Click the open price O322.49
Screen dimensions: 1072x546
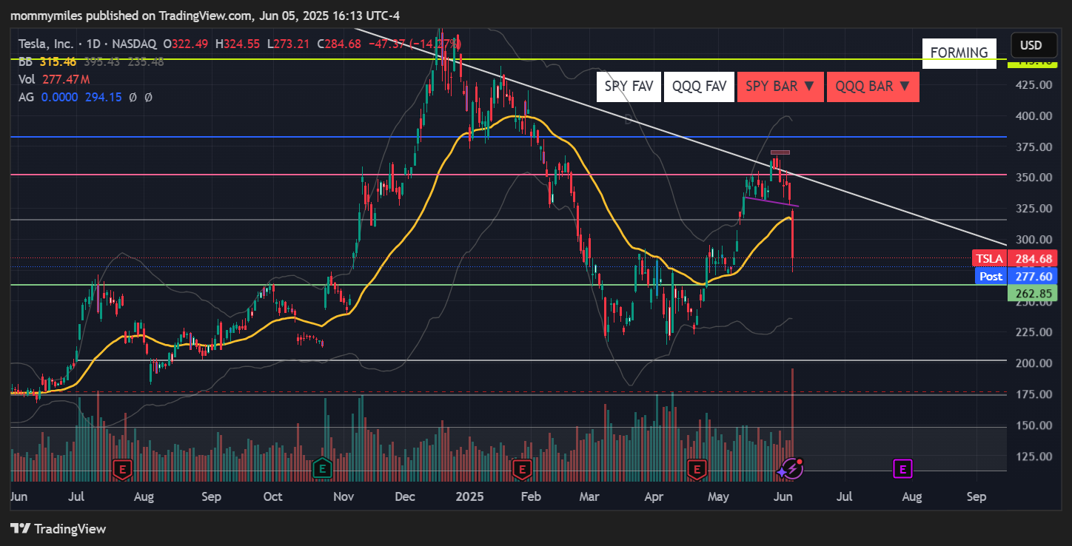[x=187, y=44]
